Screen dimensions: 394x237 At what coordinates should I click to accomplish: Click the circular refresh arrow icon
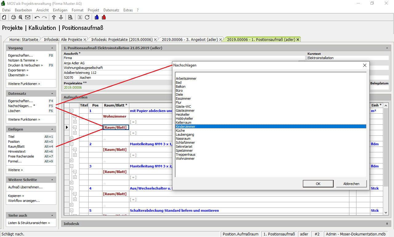pyautogui.click(x=87, y=17)
